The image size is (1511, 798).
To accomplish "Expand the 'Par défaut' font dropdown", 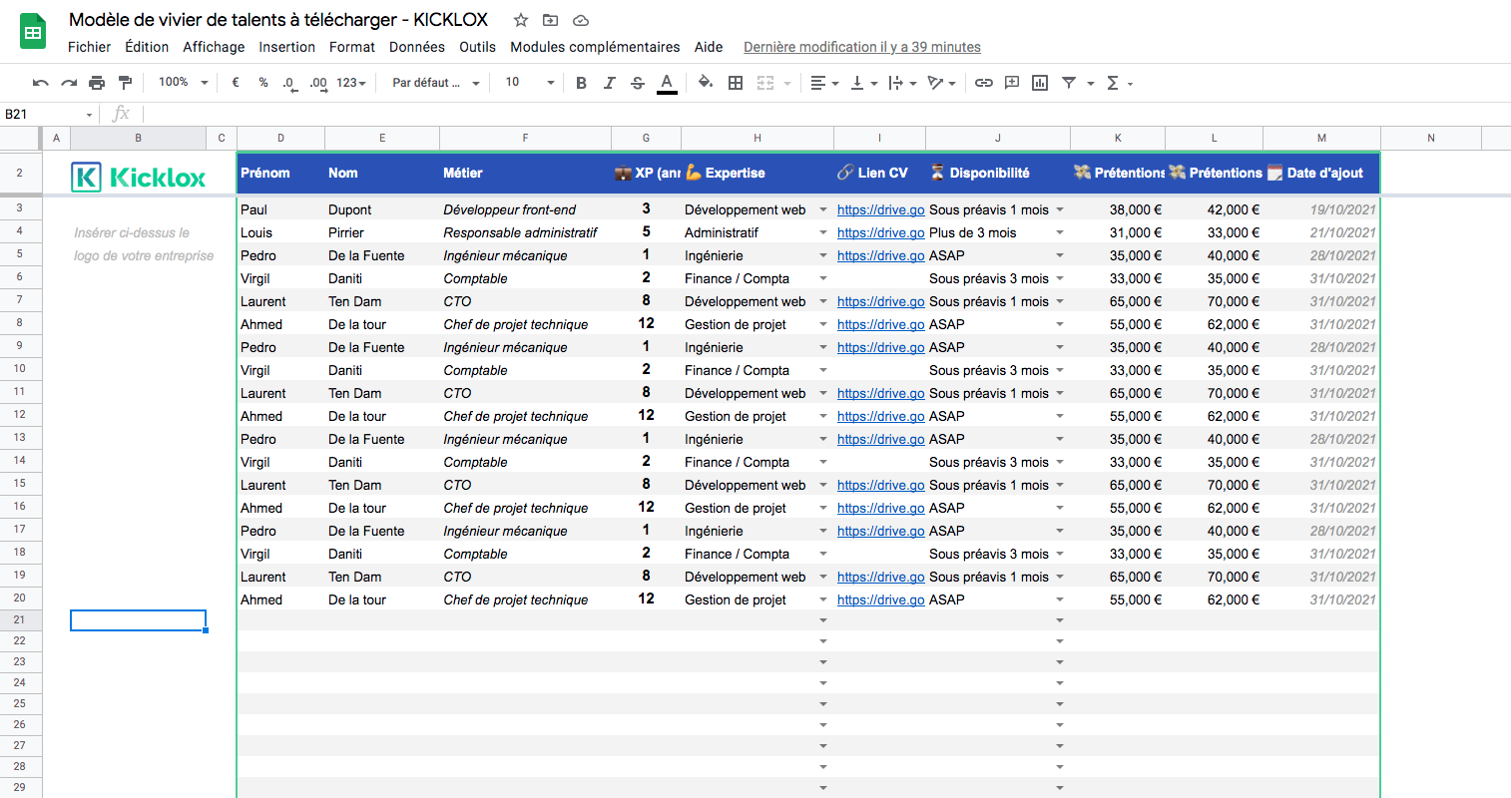I will pyautogui.click(x=436, y=83).
